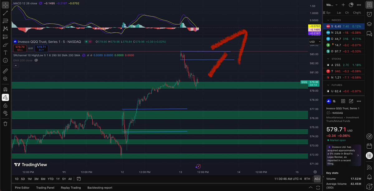The image size is (374, 191).
Task: Select the 3M time range
Action: coord(36,179)
